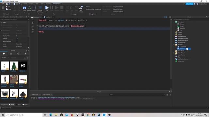Open File Explorer from the taskbar
The image size is (209, 117).
[x=56, y=115]
